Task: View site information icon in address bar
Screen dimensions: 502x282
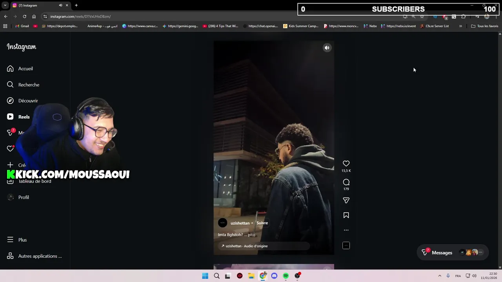Action: tap(45, 16)
